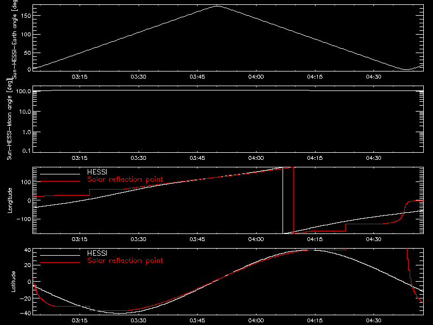Click red legend line sample in Longitude plot
Screen dimensions: 433x325
60,181
